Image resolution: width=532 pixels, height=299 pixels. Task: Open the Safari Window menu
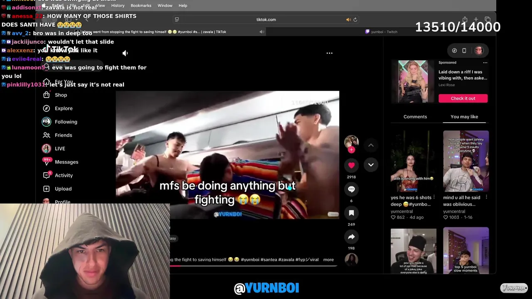[x=165, y=5]
